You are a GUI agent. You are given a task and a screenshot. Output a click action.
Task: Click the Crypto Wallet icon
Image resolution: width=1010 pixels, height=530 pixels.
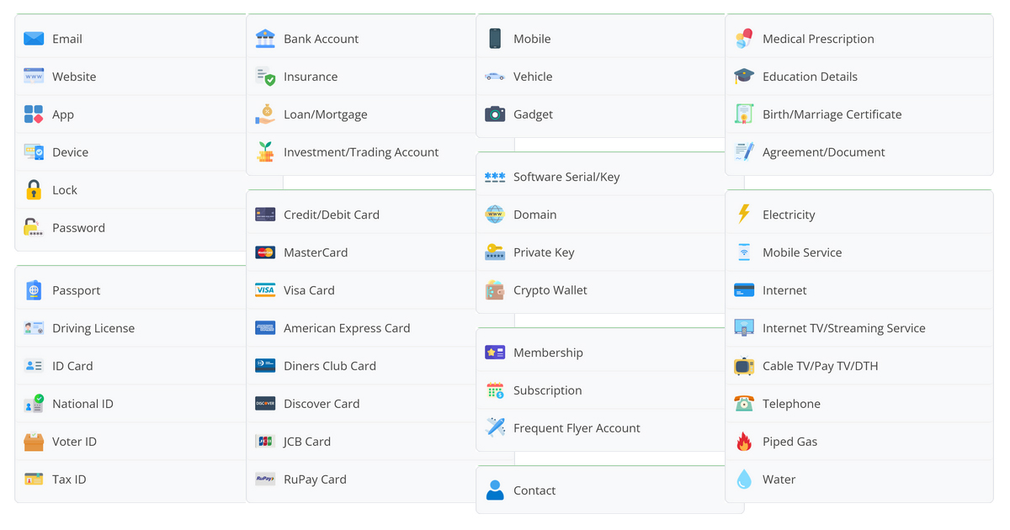pos(495,290)
